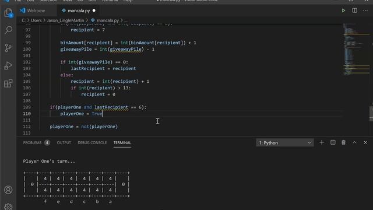Open the Search view in activity bar
Screen dimensions: 373x210
(8, 30)
